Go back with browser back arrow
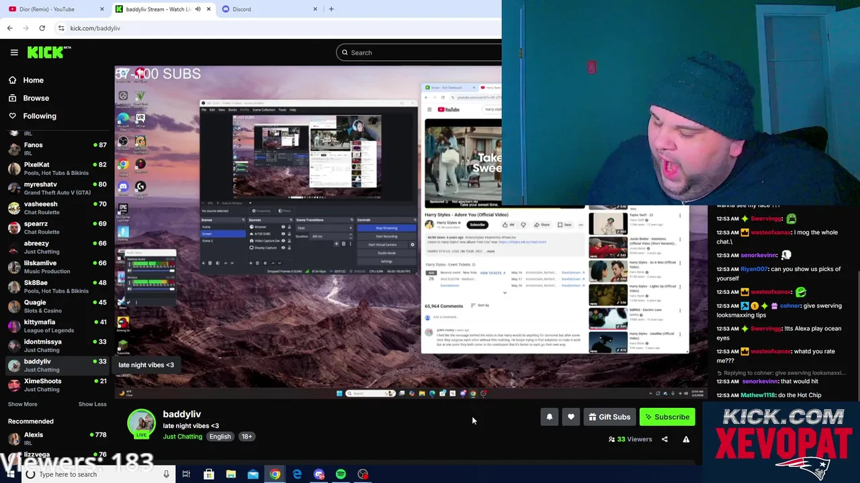 [9, 28]
